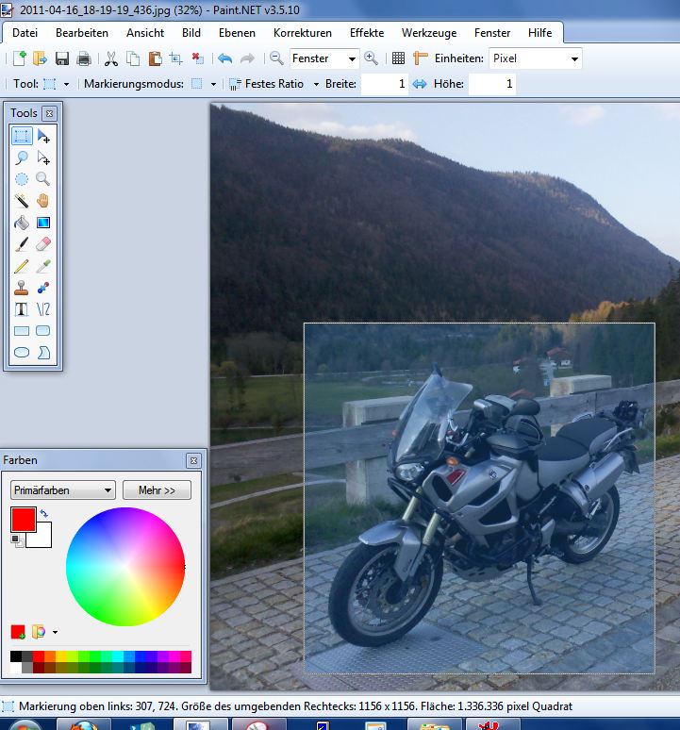This screenshot has height=730, width=680.
Task: Select the Gradient tool
Action: click(43, 224)
